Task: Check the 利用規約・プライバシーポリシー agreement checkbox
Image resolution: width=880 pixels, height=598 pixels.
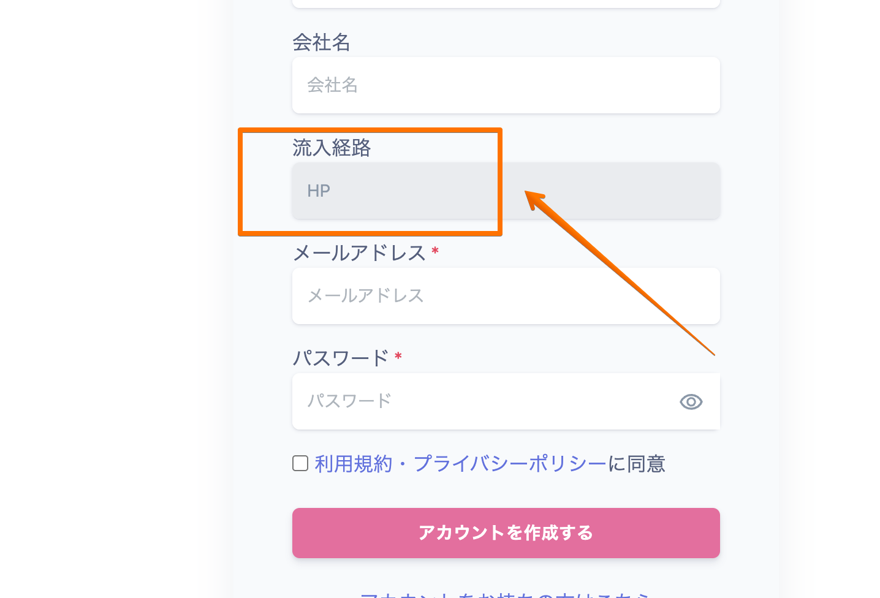Action: pos(300,463)
